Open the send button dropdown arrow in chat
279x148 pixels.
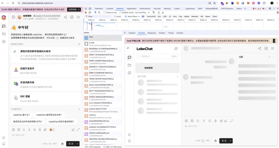(x=78, y=144)
